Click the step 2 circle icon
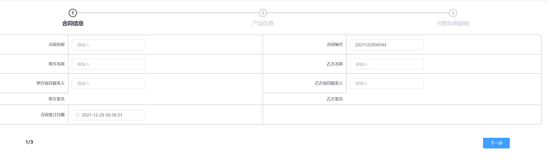Screen dimensions: 549x167 pyautogui.click(x=263, y=13)
